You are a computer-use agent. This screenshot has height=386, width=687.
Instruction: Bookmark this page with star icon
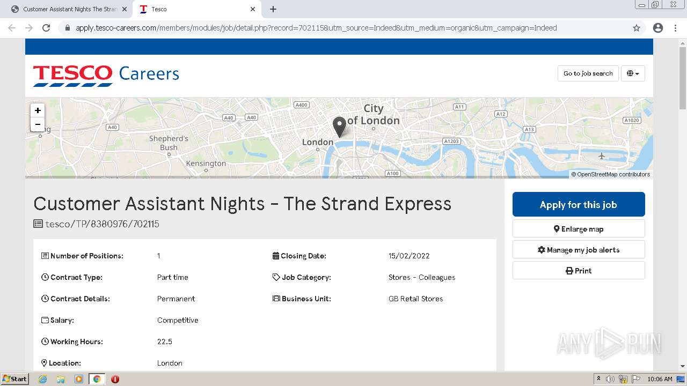click(637, 28)
